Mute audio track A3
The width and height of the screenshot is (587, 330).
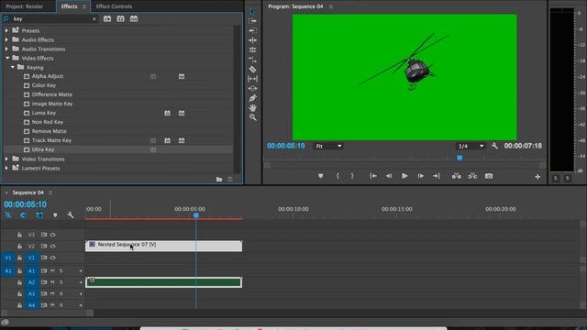(52, 293)
